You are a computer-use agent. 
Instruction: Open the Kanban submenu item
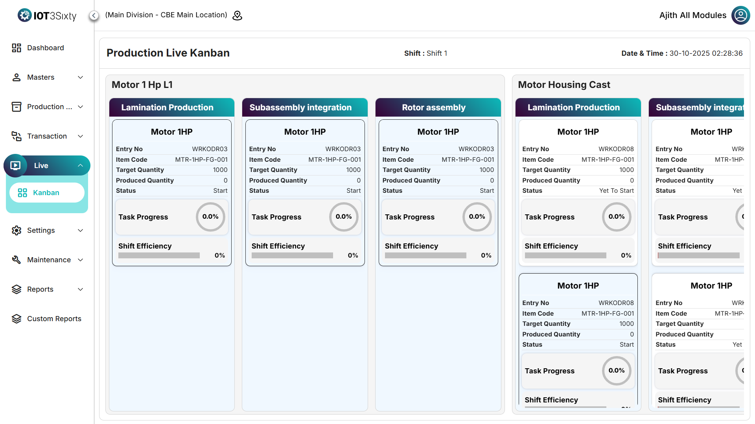[x=46, y=193]
